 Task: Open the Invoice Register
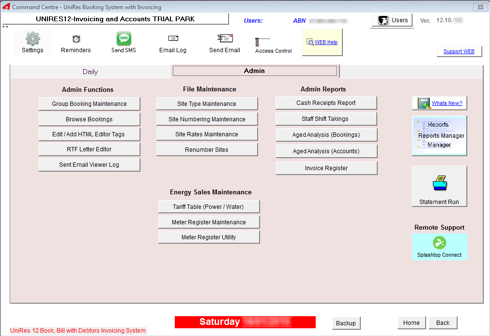(x=326, y=168)
